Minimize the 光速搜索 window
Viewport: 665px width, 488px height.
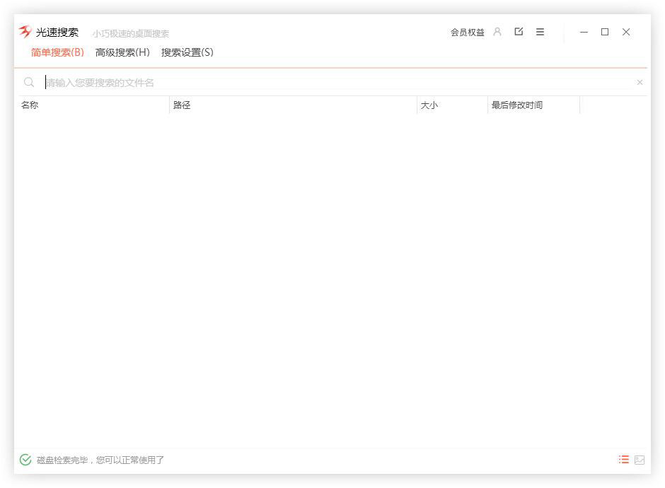point(584,32)
